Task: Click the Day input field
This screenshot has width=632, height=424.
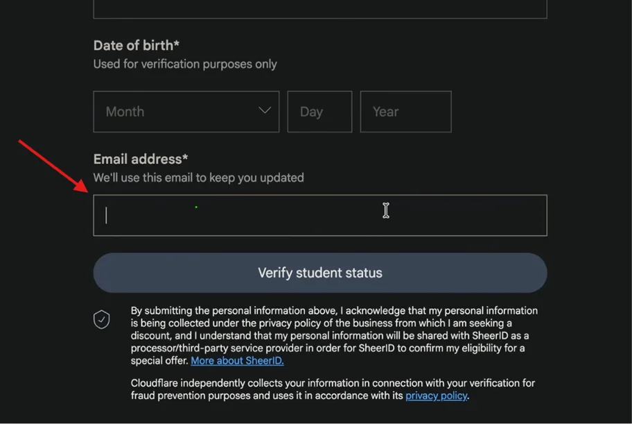Action: tap(319, 112)
